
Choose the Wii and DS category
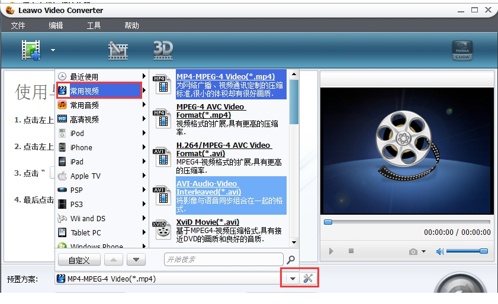(101, 218)
